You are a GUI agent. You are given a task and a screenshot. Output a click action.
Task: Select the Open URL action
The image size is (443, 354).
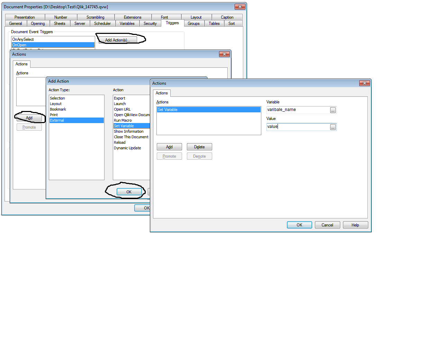pos(132,109)
